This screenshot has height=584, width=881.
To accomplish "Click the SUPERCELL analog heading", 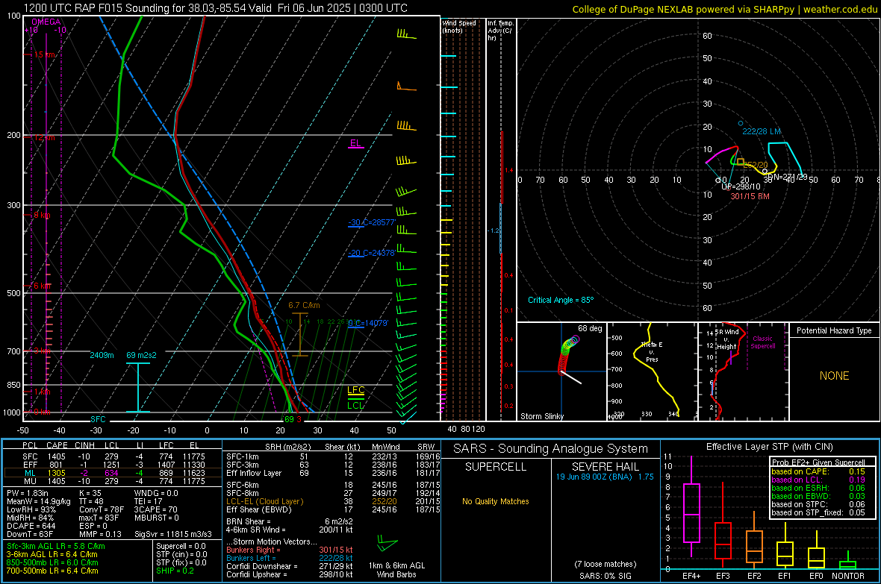I will (x=496, y=467).
